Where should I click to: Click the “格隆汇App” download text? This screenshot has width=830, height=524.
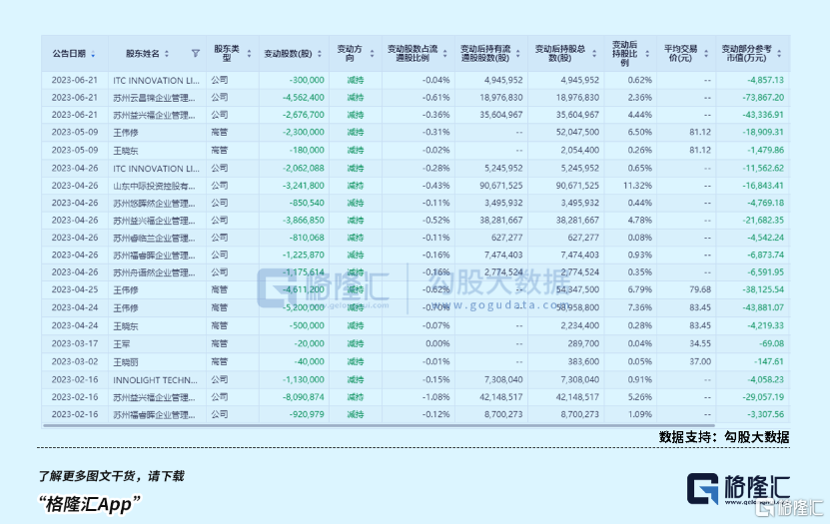coord(90,504)
